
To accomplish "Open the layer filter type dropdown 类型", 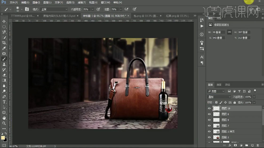I will [216, 91].
